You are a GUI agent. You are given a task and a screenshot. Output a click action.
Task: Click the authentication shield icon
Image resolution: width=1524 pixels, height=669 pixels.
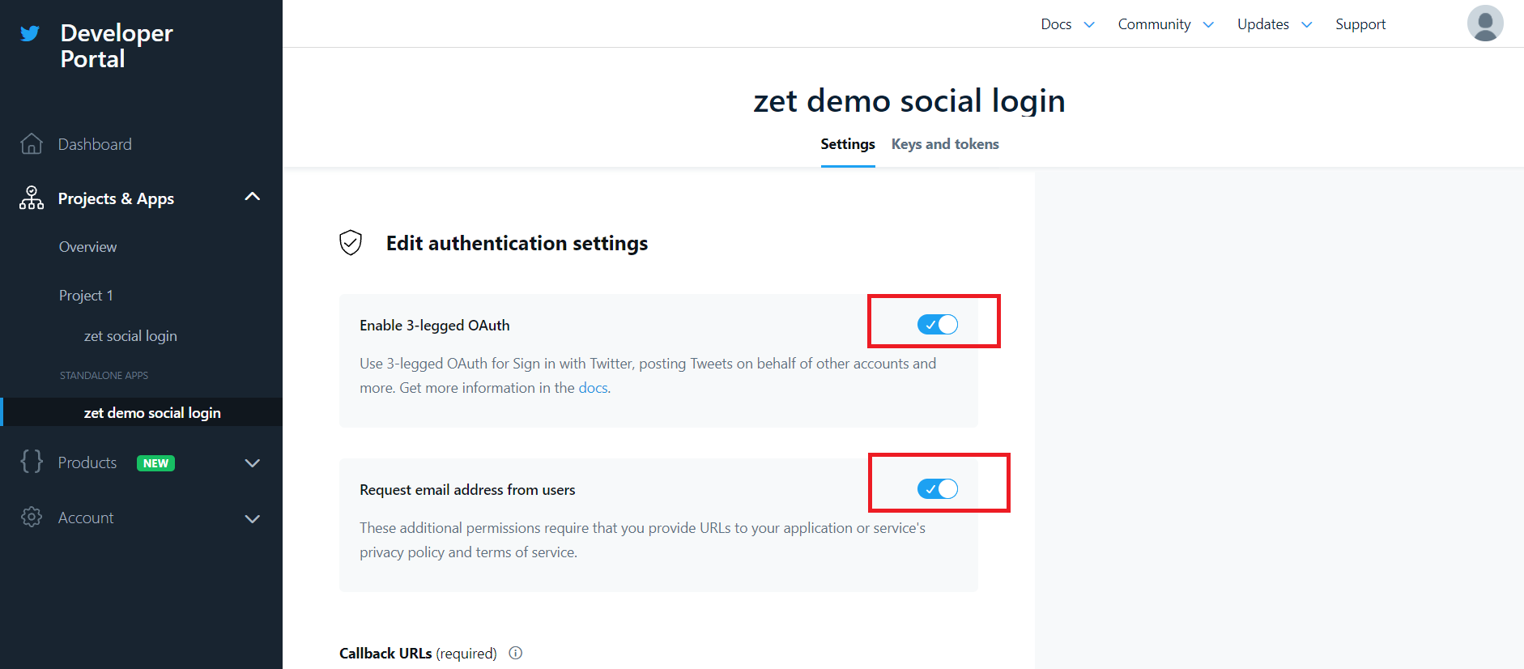coord(351,242)
